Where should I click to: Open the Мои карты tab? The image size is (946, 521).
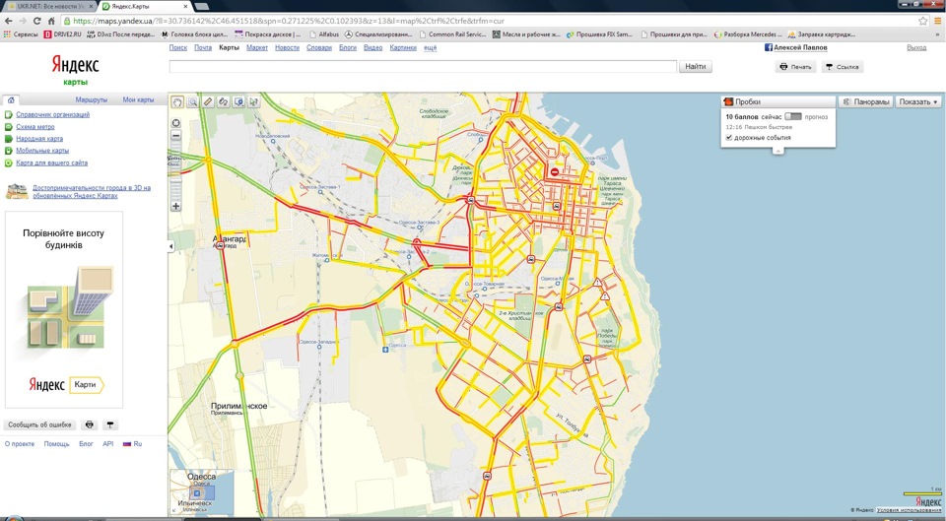[138, 100]
